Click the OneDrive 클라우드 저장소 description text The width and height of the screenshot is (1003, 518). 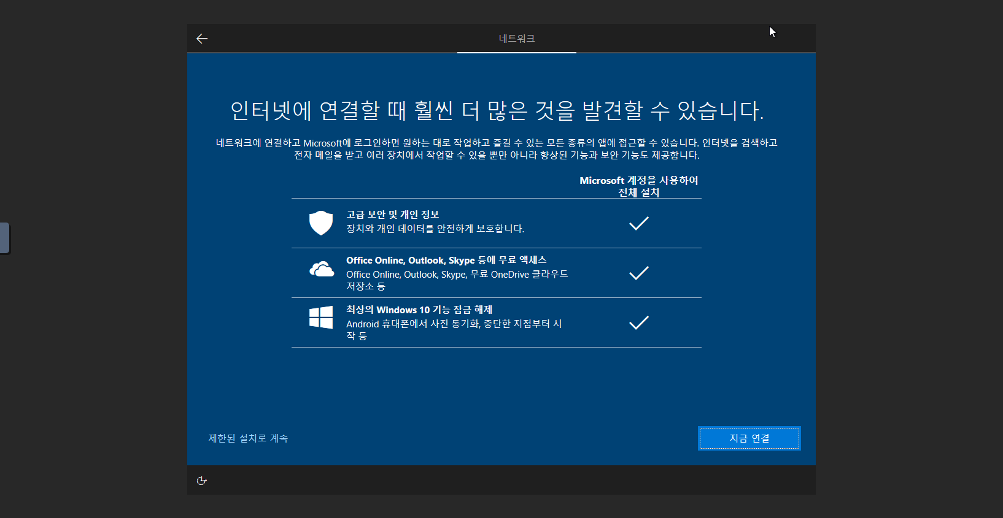pyautogui.click(x=457, y=280)
